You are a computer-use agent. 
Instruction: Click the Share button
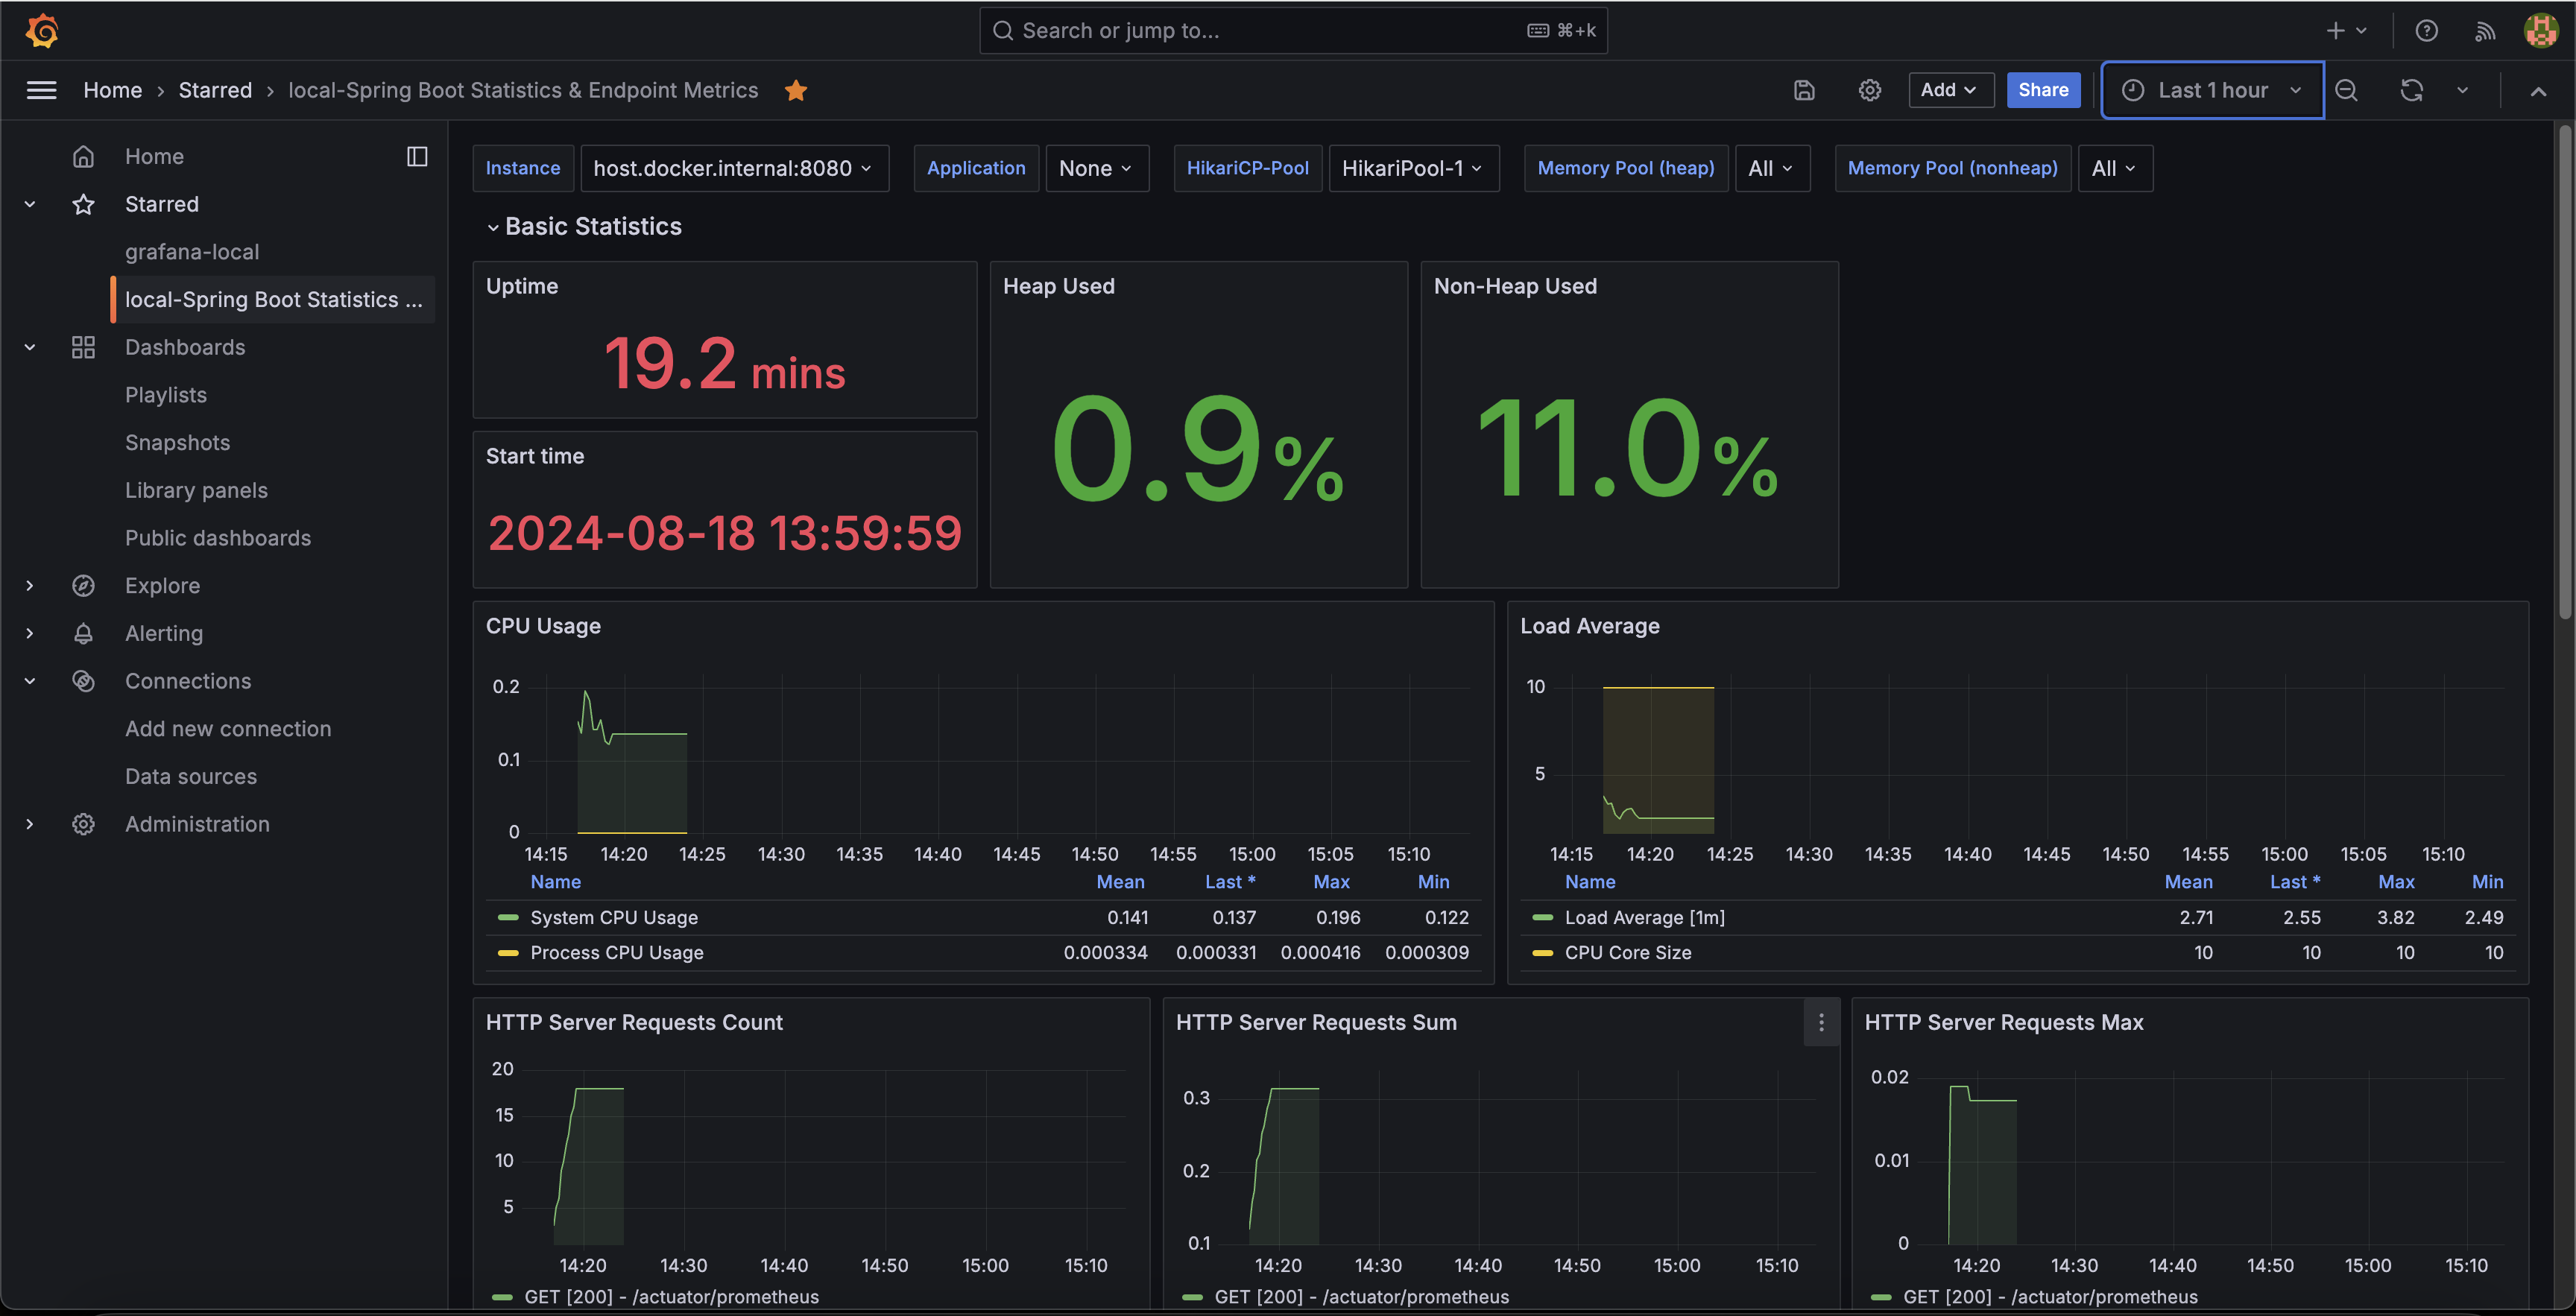pyautogui.click(x=2043, y=90)
